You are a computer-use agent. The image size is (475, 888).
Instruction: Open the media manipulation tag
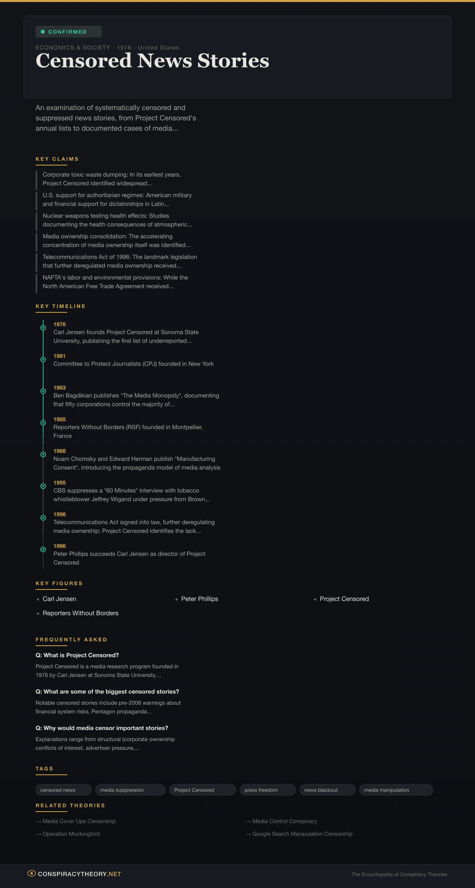(x=396, y=790)
